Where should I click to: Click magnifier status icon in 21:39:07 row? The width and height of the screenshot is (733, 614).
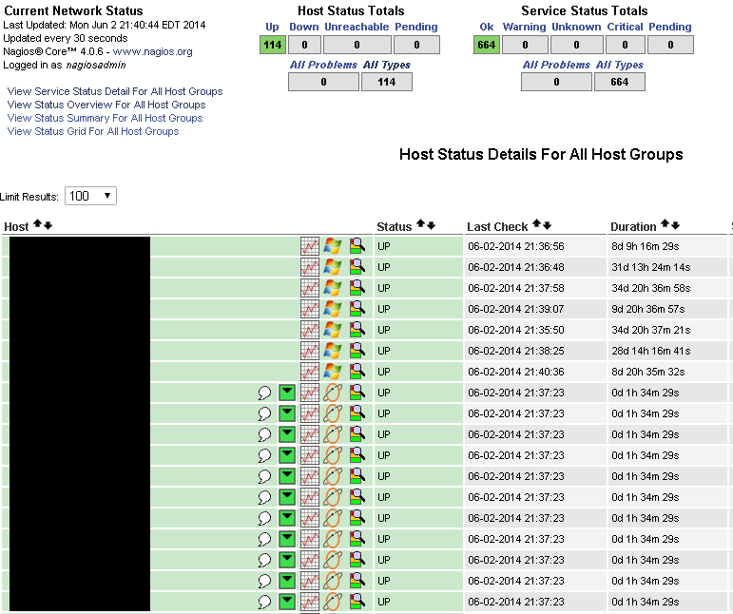pyautogui.click(x=357, y=309)
